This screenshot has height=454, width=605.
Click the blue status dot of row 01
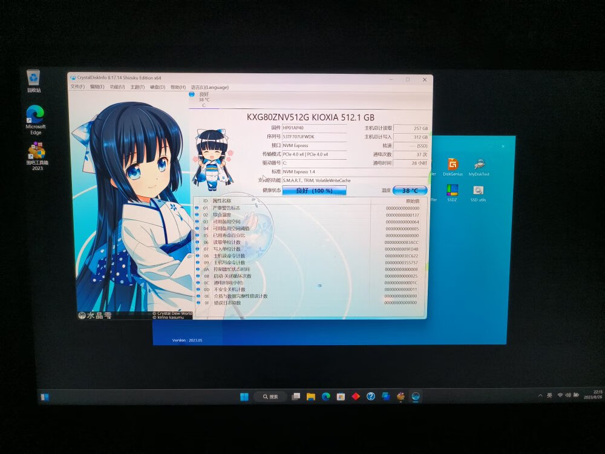(197, 208)
